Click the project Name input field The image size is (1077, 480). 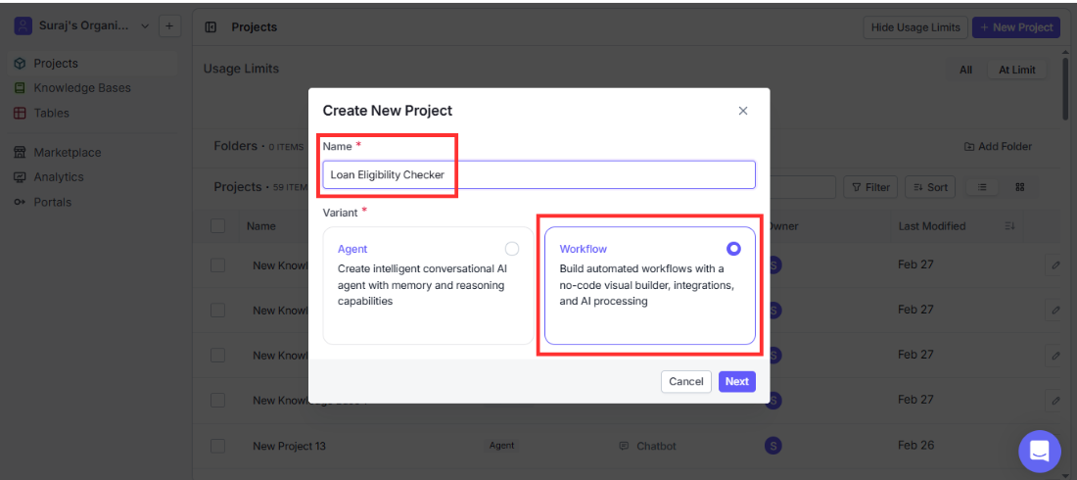tap(539, 174)
